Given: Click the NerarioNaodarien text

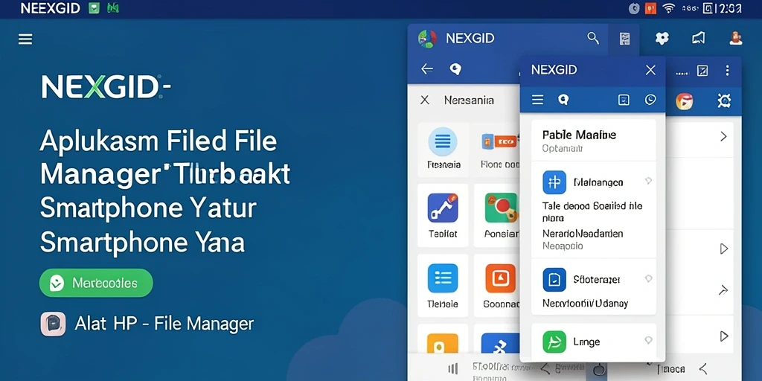Looking at the screenshot, I should [583, 234].
